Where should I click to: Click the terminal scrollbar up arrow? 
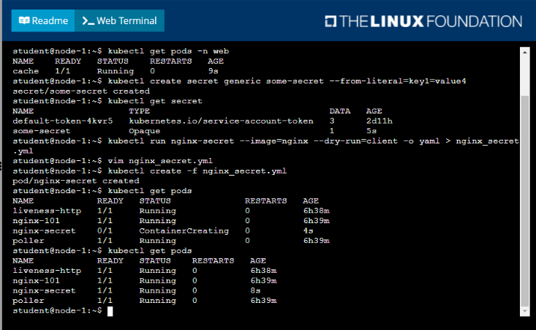tap(524, 52)
